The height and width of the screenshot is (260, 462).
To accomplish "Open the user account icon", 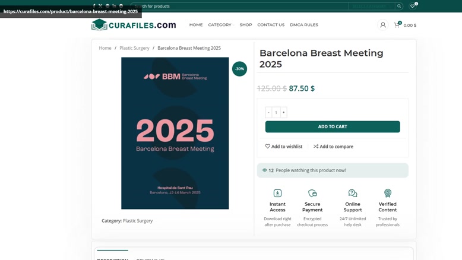I will click(x=383, y=25).
